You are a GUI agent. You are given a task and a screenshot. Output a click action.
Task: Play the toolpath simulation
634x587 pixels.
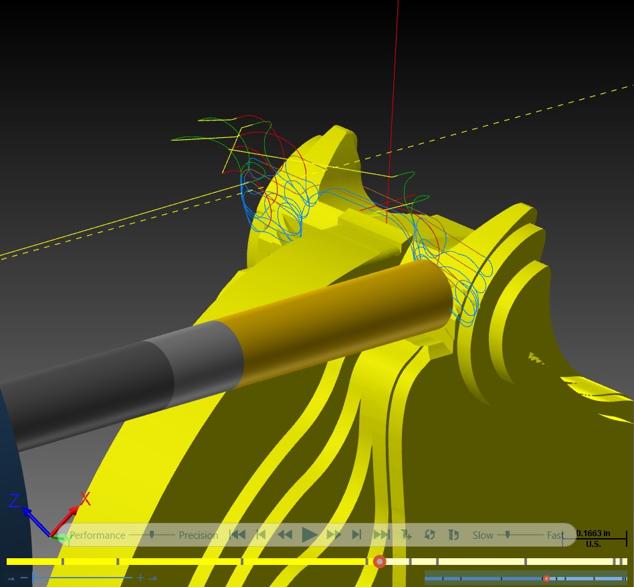310,535
